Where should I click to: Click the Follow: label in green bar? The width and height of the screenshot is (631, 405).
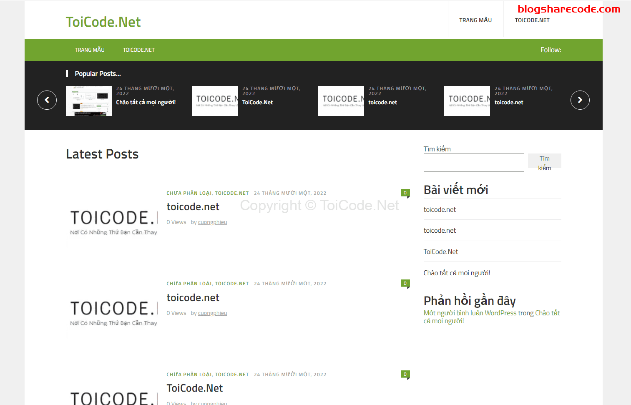[x=551, y=50]
